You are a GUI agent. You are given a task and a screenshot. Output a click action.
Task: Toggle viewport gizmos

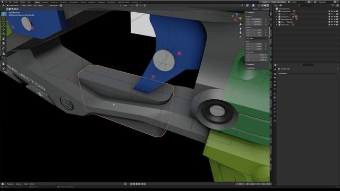click(x=247, y=5)
